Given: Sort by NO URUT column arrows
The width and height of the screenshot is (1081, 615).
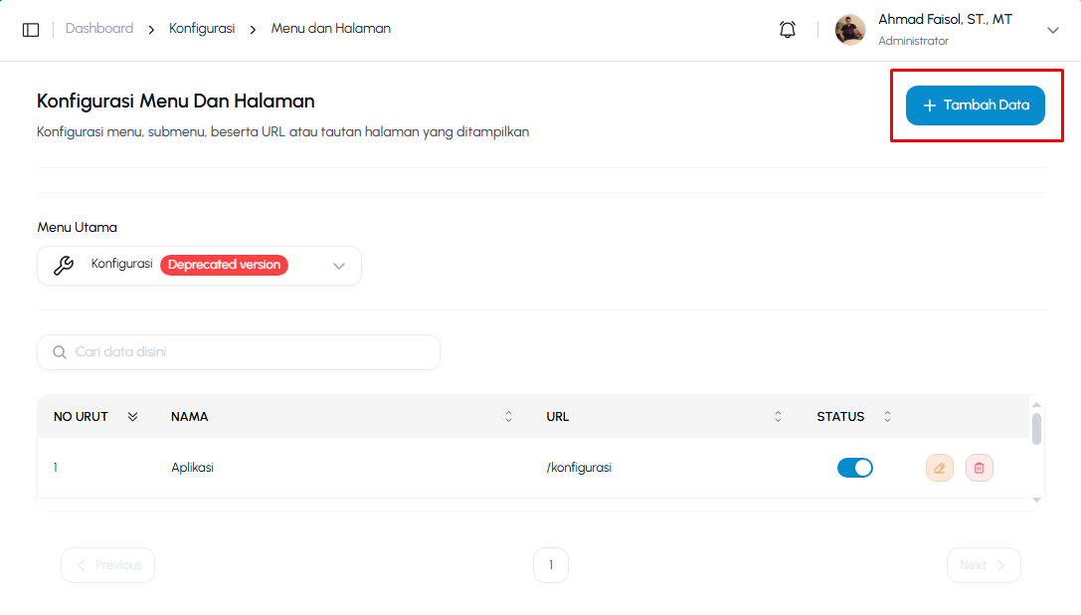Looking at the screenshot, I should 132,416.
